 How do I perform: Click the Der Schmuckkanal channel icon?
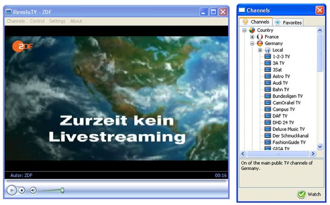(267, 135)
